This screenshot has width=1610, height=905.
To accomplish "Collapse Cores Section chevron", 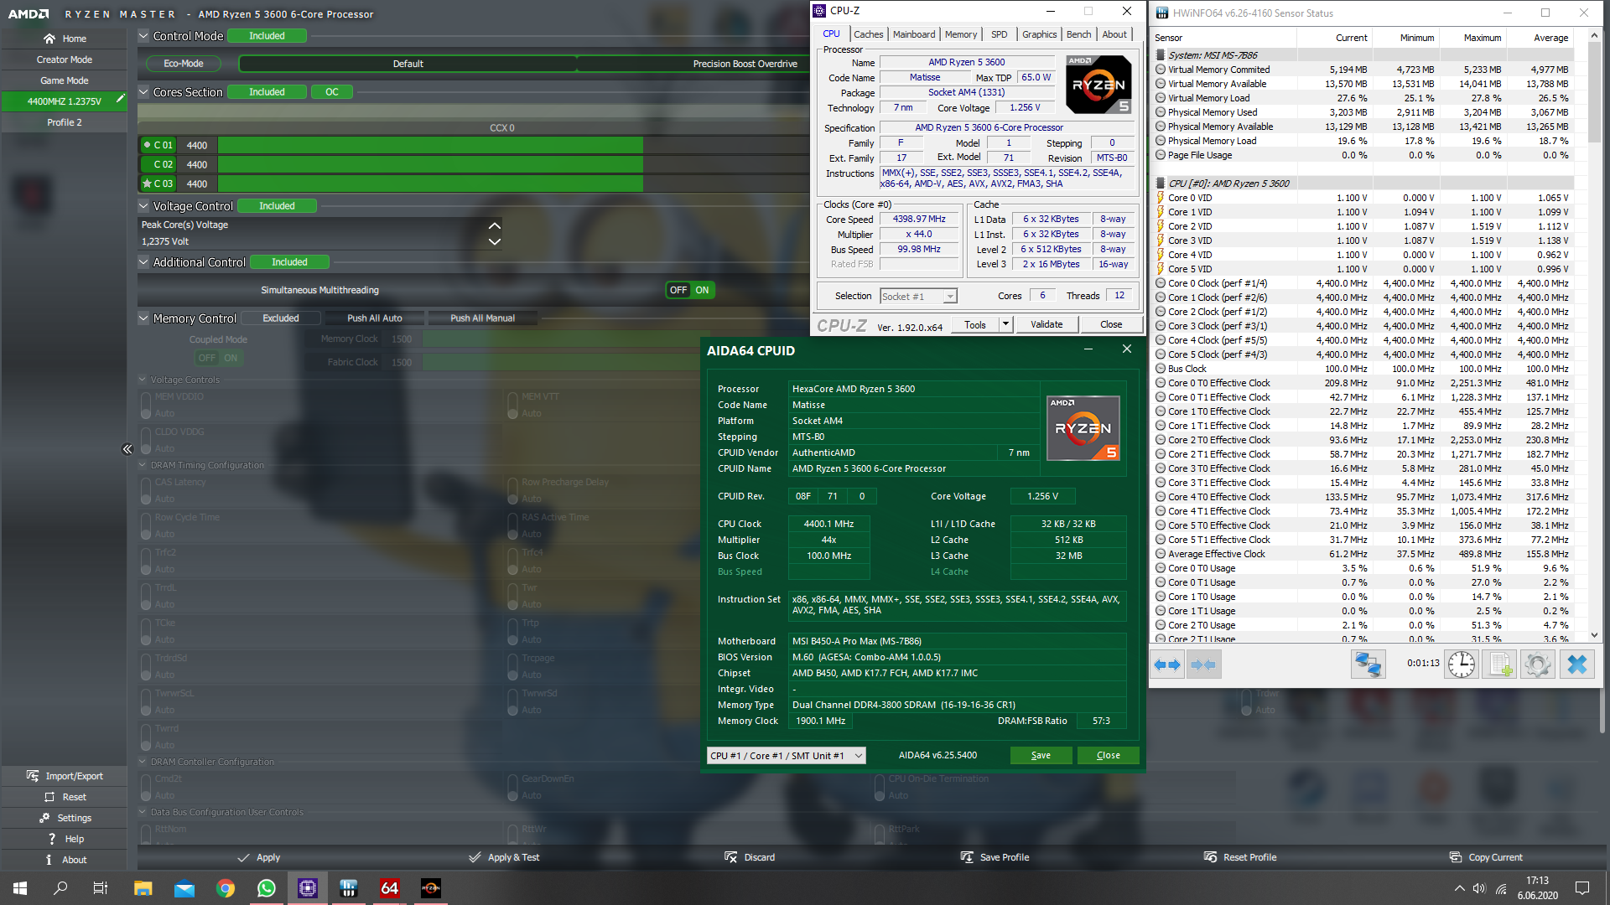I will point(143,92).
